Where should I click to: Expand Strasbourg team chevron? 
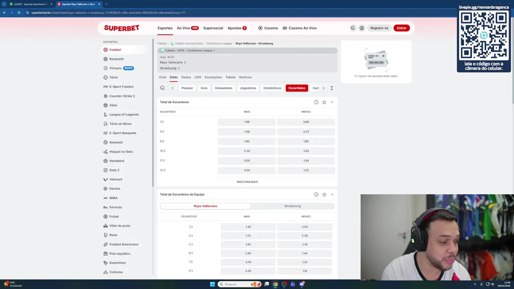click(x=179, y=68)
